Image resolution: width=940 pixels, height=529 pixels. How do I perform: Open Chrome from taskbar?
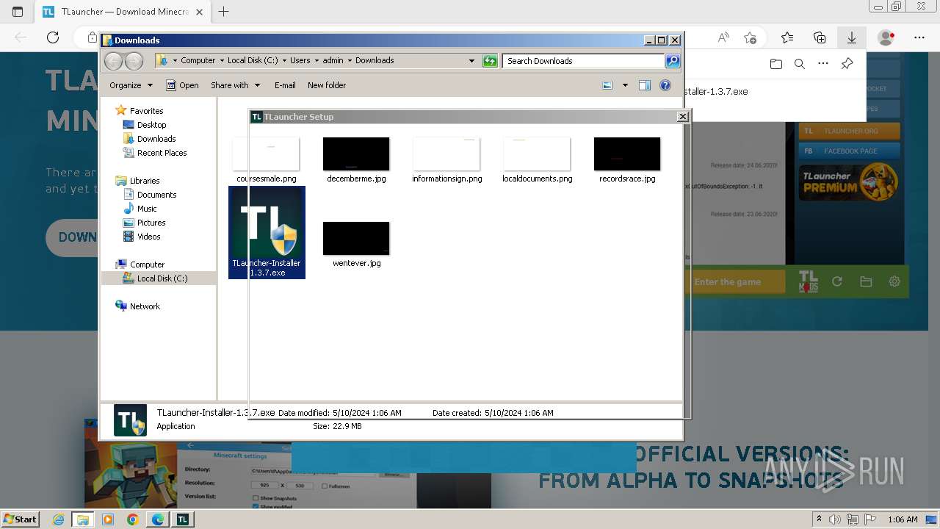click(132, 519)
